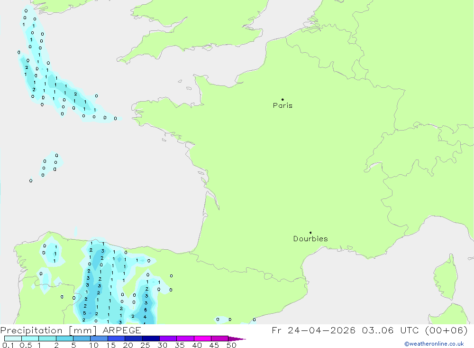Click the 'Precipitation [mm]' title text
This screenshot has height=348, width=474.
point(48,330)
